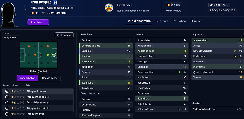Click the yellow arrow next to Endurance
Viewport: 244px width, 119px height.
point(235,56)
